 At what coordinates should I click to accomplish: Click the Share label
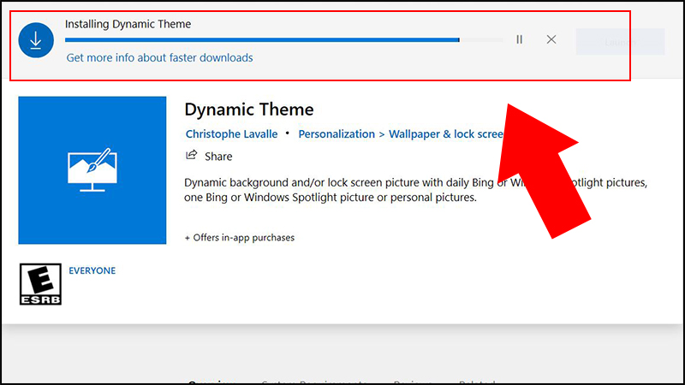pyautogui.click(x=218, y=157)
